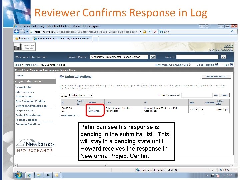
Task: Click the Newforma Info Exchange logo
Action: click(x=35, y=146)
